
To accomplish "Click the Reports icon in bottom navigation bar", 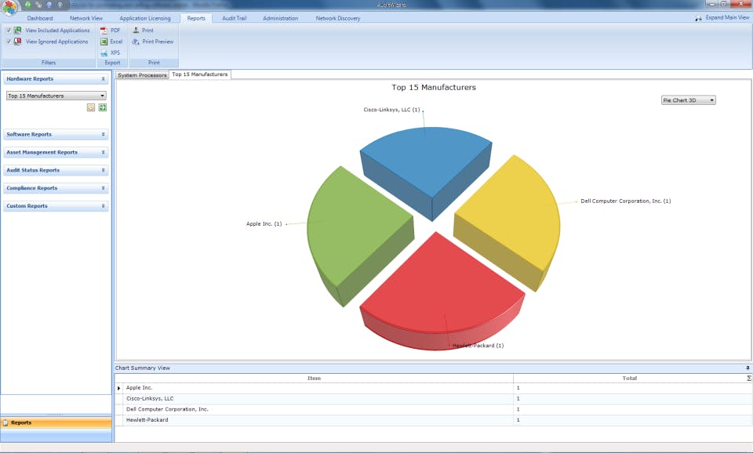I will [x=5, y=422].
